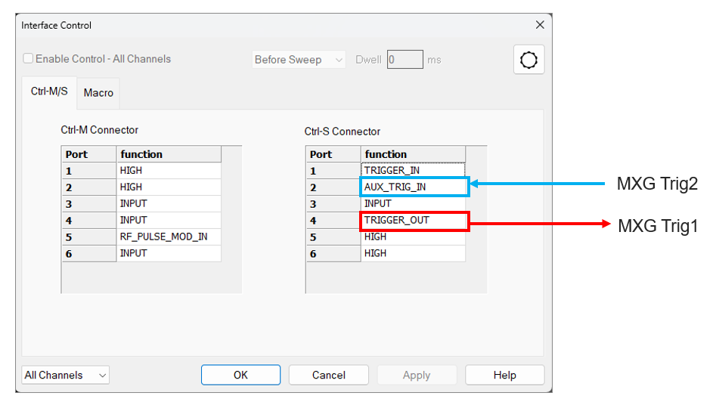716x399 pixels.
Task: Click the Ctrl-M function column header
Action: click(169, 154)
